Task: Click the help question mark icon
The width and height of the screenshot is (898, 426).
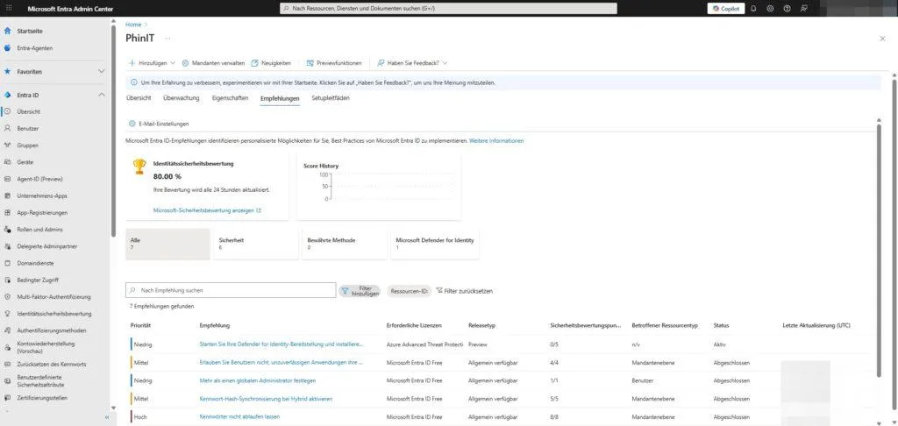Action: 787,8
